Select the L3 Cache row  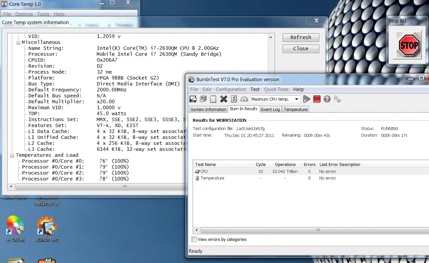106,149
